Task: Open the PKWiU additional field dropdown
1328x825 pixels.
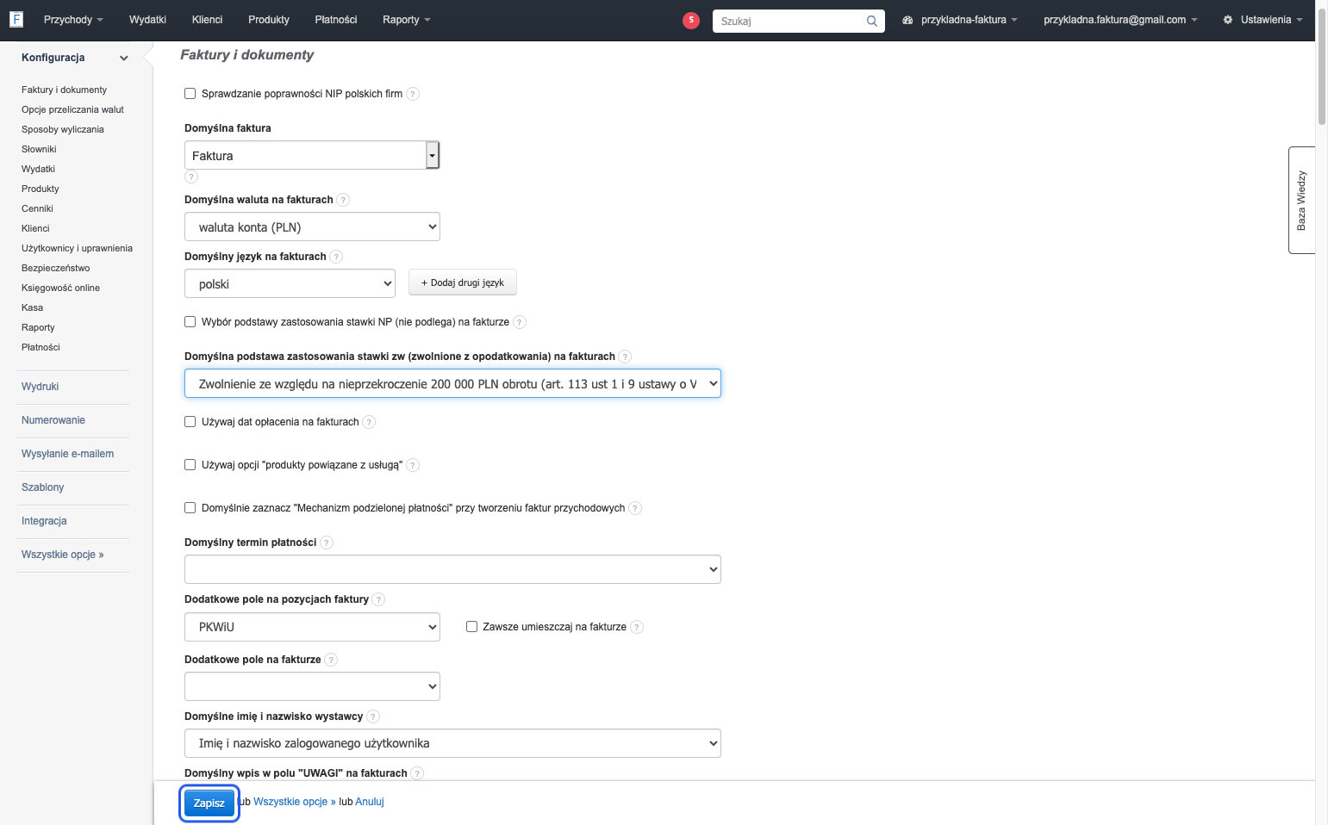Action: point(312,627)
